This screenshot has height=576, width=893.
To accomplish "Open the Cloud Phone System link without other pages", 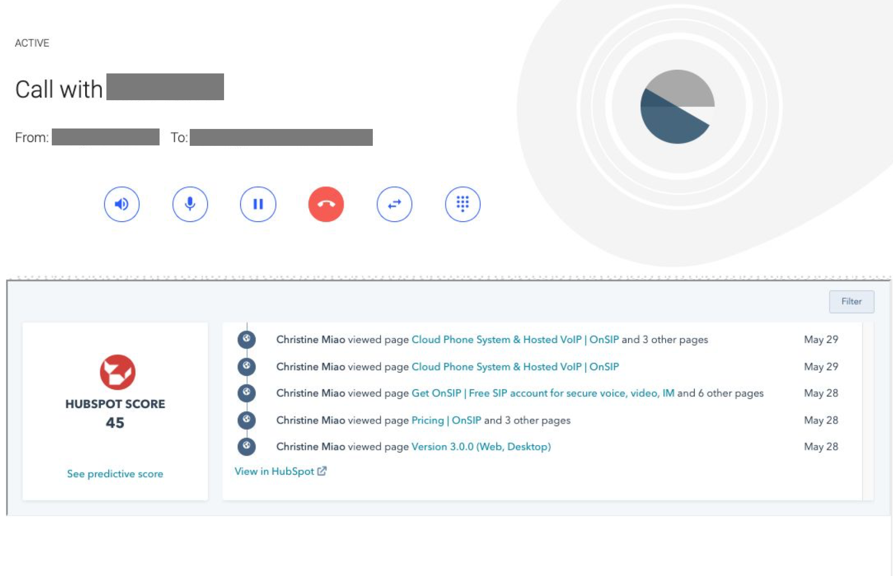I will [515, 367].
